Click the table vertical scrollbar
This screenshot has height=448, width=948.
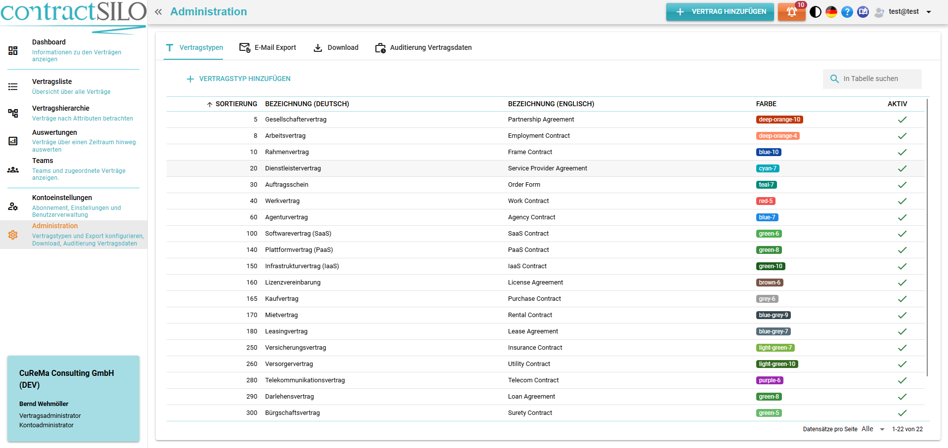coord(927,237)
